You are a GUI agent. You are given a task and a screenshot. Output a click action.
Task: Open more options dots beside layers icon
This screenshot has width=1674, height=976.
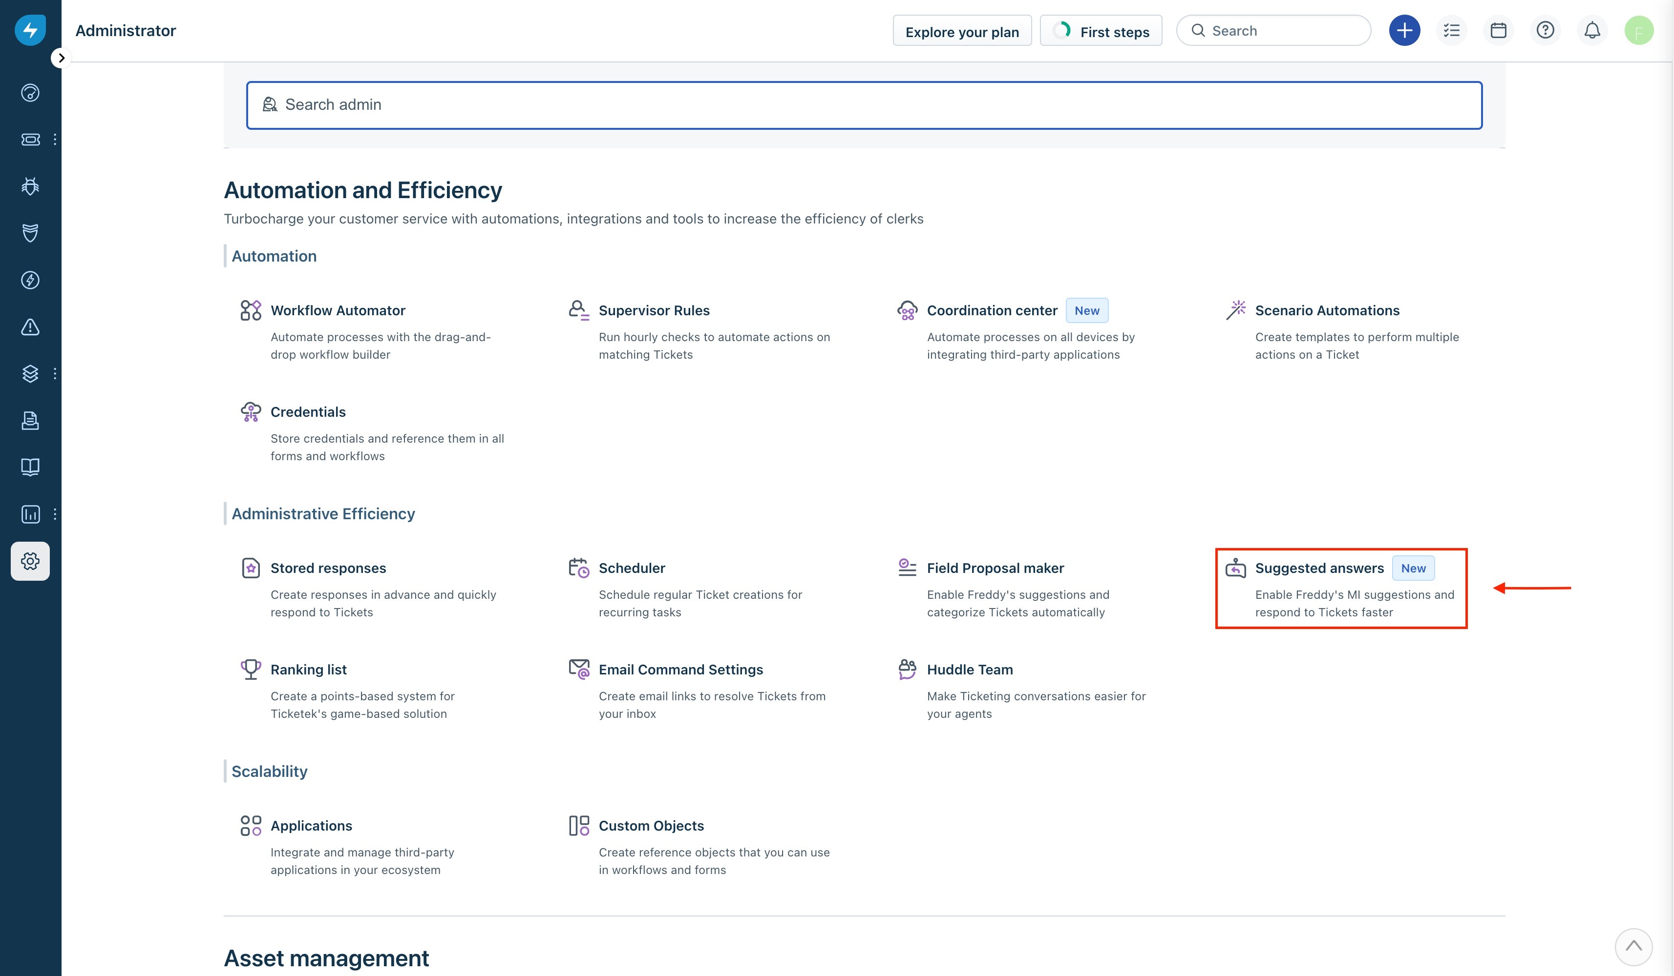[x=55, y=373]
